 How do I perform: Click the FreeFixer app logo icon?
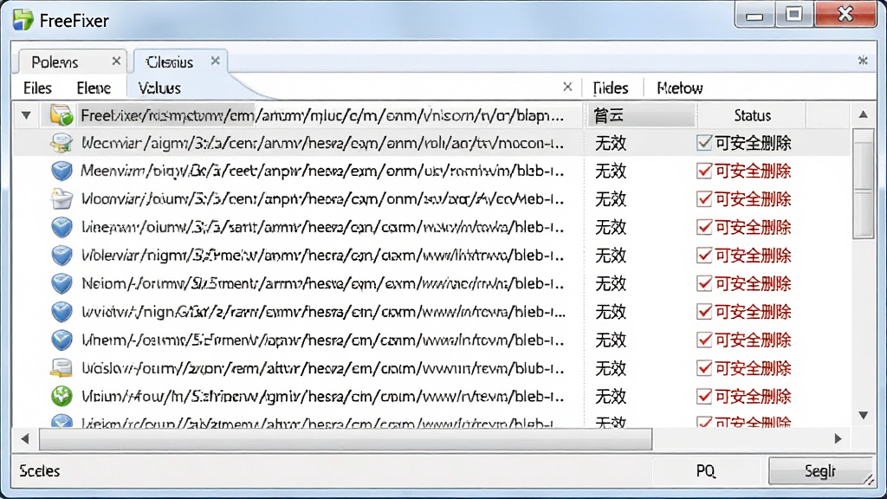point(23,20)
